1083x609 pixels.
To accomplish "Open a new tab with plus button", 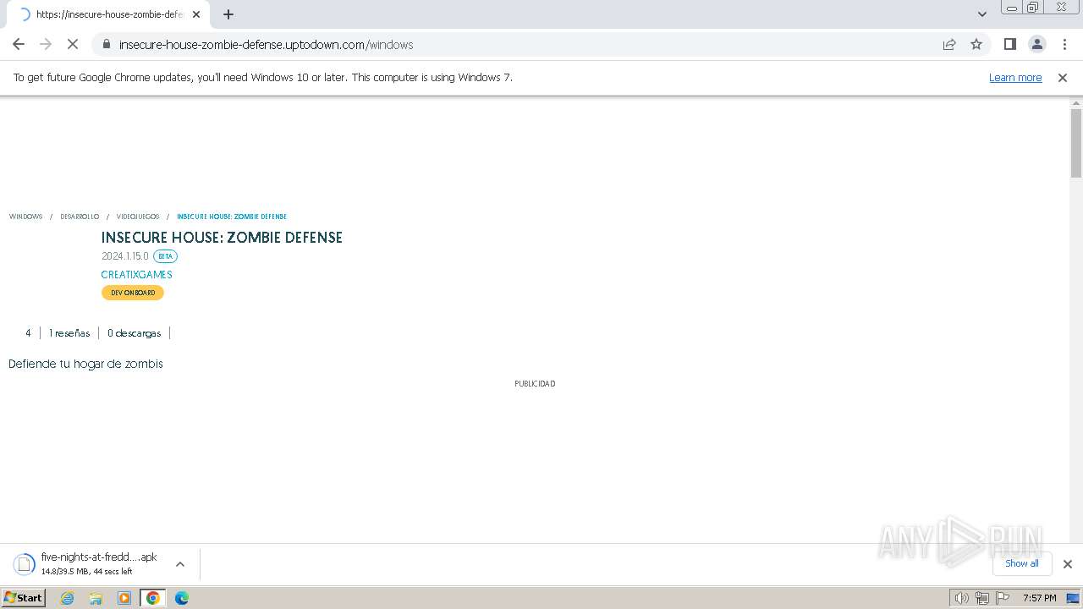I will pos(228,14).
